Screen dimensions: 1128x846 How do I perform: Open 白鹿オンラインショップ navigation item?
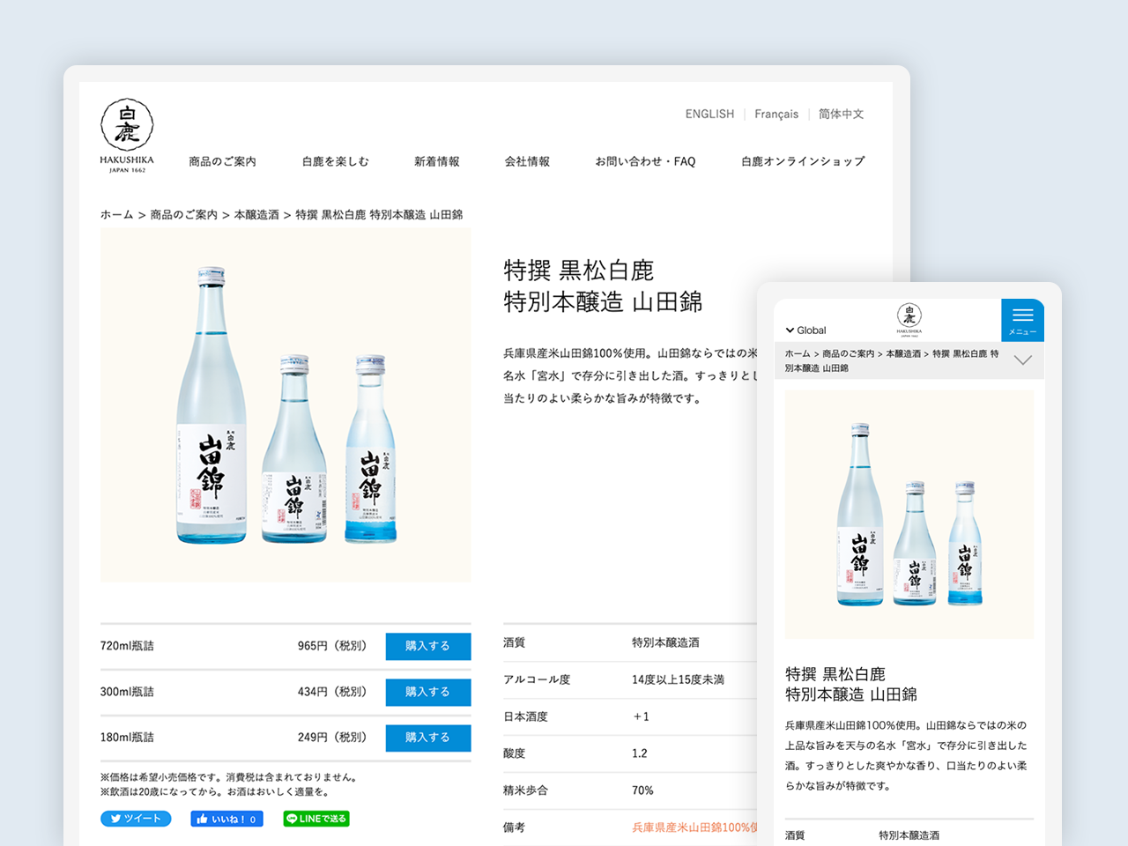point(803,161)
